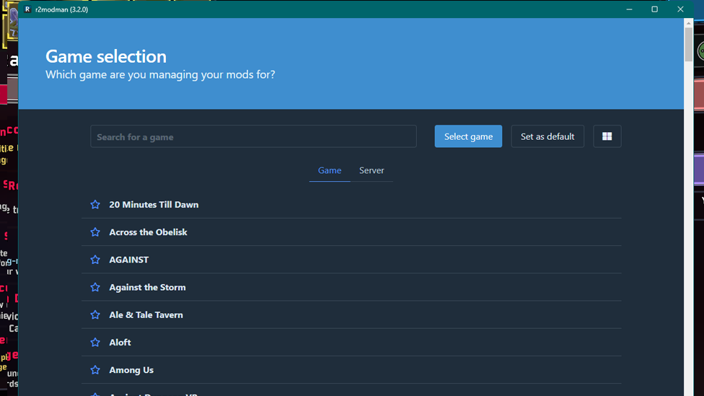Click the r2modman app icon in title bar
Viewport: 704px width, 396px height.
(x=27, y=9)
